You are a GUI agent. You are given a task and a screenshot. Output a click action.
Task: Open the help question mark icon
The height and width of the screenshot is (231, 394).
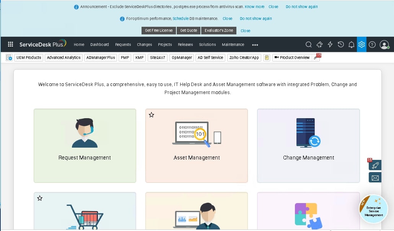[372, 44]
